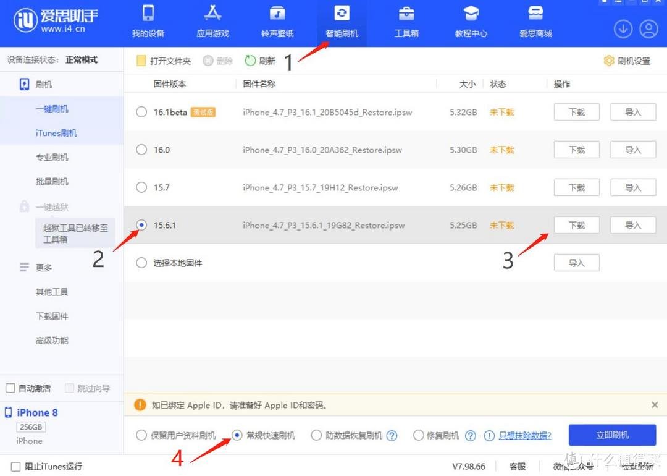
Task: Import firmware for 16.1beta row
Action: click(x=633, y=112)
